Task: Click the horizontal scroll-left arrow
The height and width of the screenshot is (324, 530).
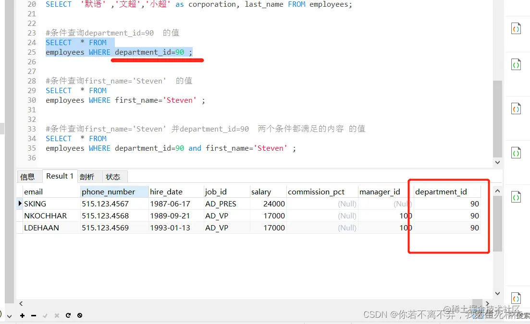Action: click(x=21, y=303)
